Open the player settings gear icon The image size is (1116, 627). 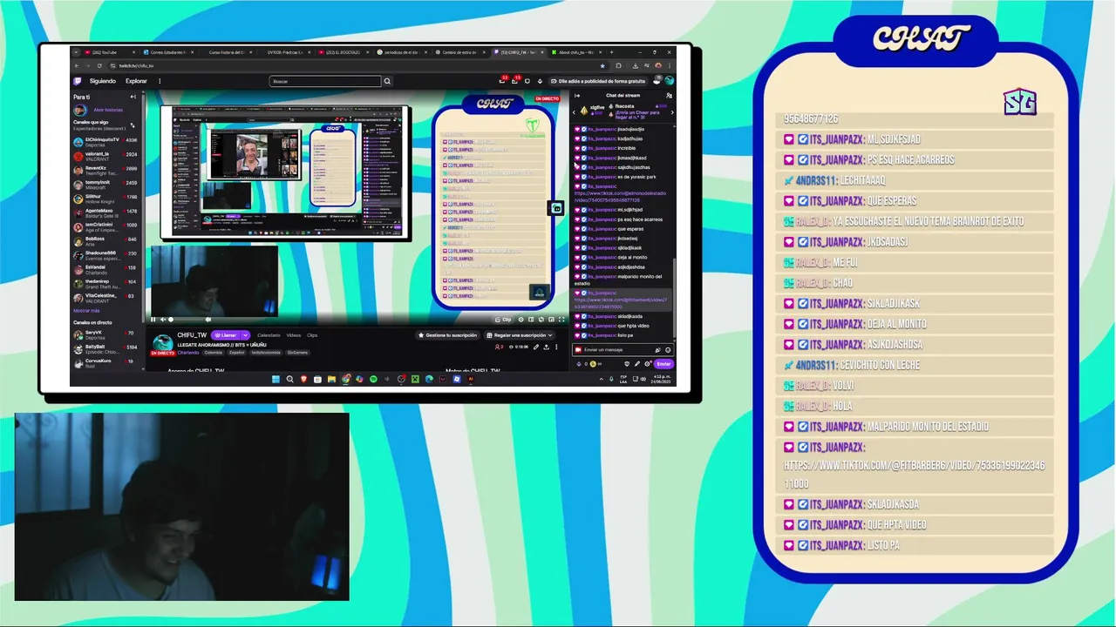pyautogui.click(x=521, y=320)
